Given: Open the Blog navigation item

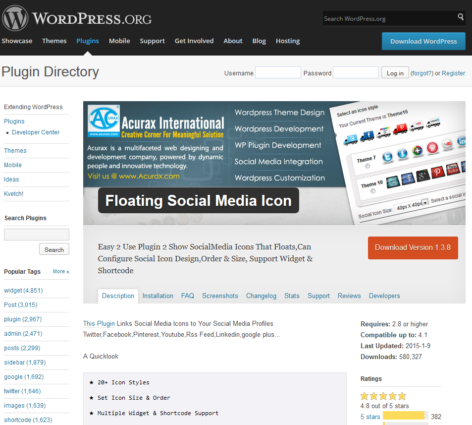Looking at the screenshot, I should 259,41.
